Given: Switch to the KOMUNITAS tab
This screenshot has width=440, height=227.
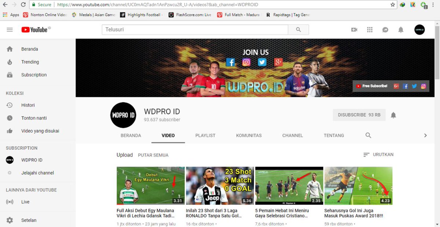Looking at the screenshot, I should pos(249,135).
